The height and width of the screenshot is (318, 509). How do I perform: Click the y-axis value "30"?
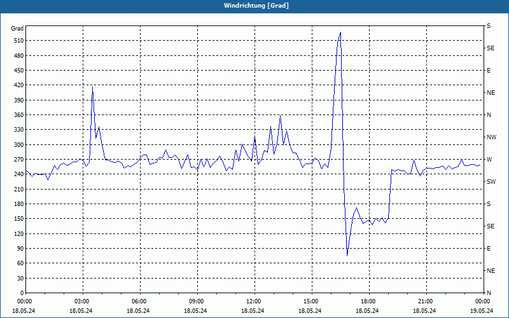pos(20,278)
